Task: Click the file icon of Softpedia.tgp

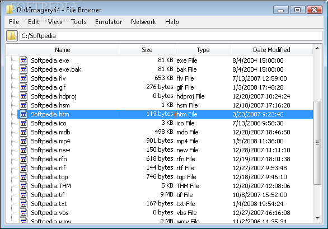Action: [24, 177]
